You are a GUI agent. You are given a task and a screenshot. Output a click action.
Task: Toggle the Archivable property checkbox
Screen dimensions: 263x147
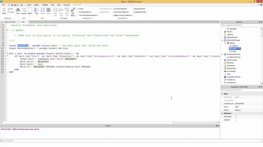235,117
